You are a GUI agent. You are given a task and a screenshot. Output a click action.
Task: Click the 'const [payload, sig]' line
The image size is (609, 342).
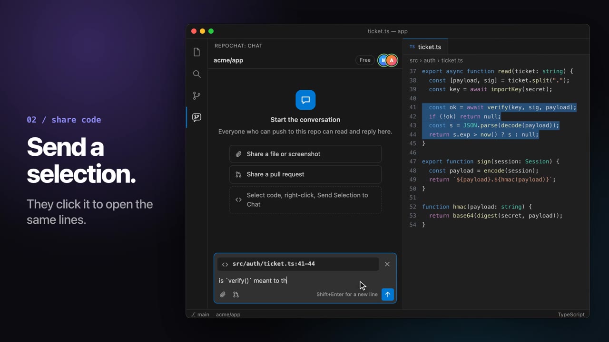click(x=499, y=80)
